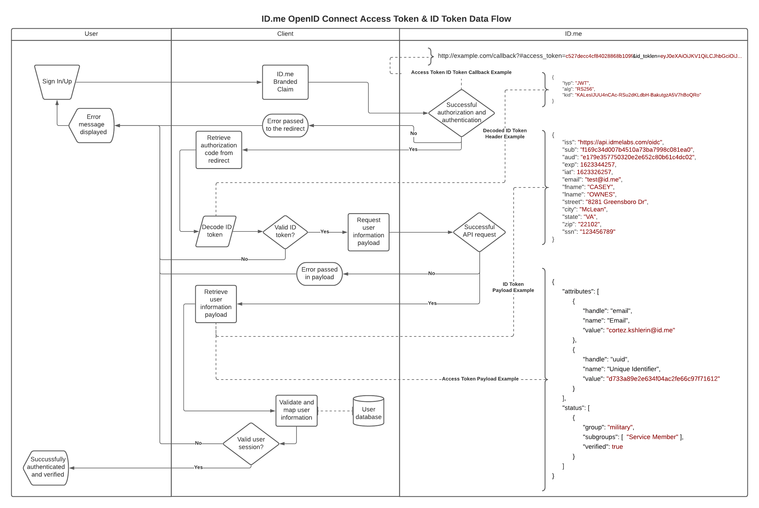Viewport: 759px width, 508px height.
Task: Click the "iss" idmelabs URL value
Action: 620,142
